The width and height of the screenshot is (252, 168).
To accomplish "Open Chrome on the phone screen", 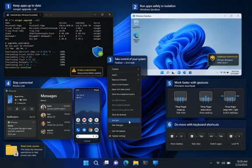I will pos(90,130).
